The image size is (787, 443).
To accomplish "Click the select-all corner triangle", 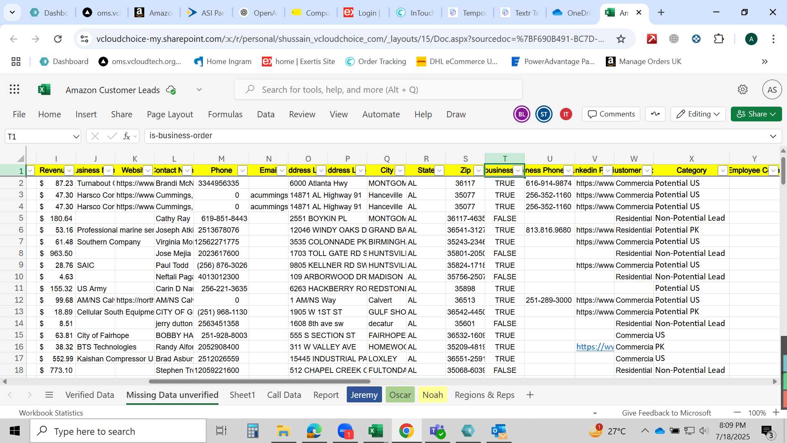I will tap(20, 158).
